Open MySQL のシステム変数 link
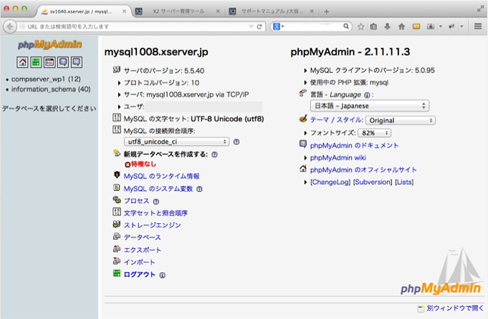This screenshot has width=488, height=319. click(x=158, y=189)
